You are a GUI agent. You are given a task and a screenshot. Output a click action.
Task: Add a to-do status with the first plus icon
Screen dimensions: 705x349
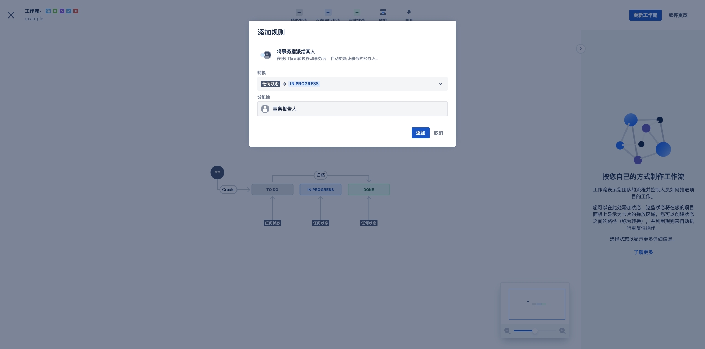[x=299, y=12]
